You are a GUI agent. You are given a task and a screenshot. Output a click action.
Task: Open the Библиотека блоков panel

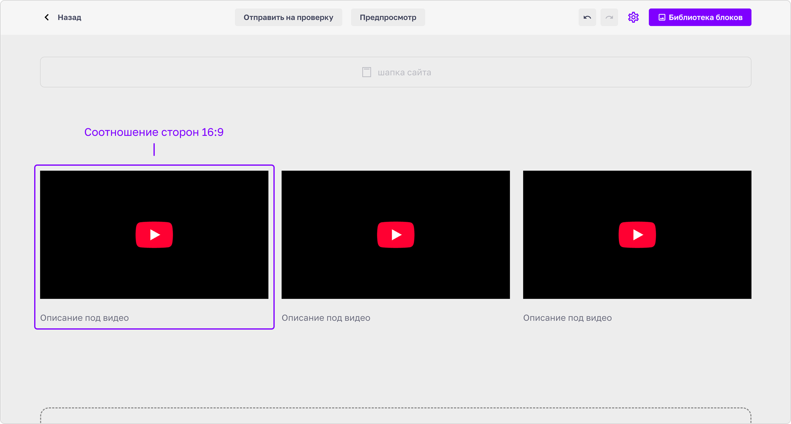click(x=700, y=17)
